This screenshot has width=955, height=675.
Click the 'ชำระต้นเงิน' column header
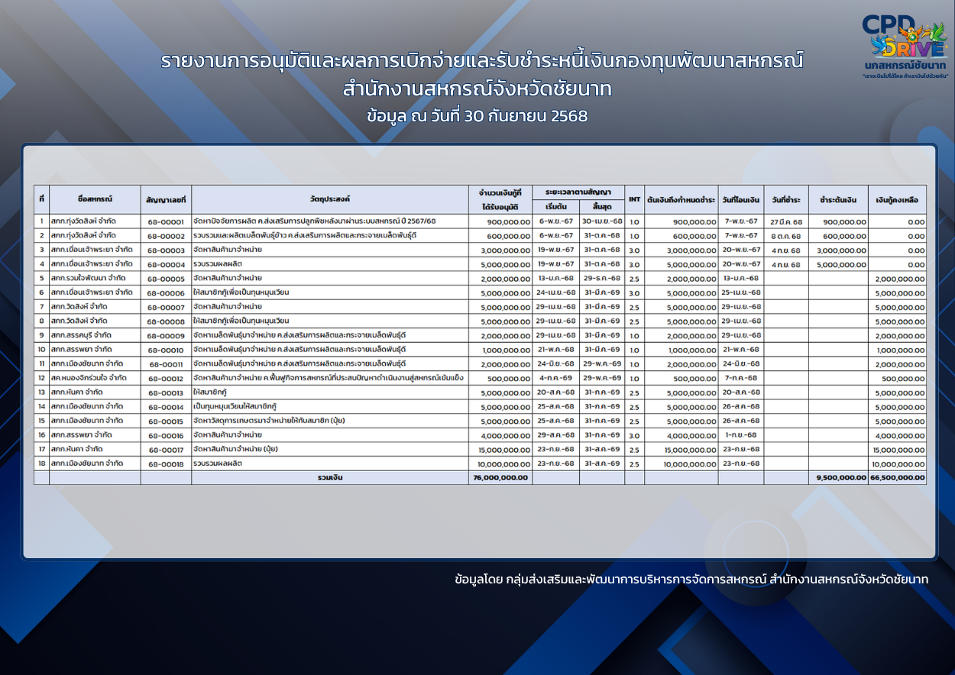(x=838, y=199)
